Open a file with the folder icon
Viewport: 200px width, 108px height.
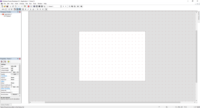pyautogui.click(x=5, y=6)
